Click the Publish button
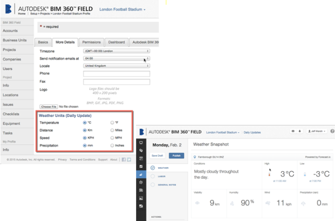This screenshot has width=335, height=221. 176,156
